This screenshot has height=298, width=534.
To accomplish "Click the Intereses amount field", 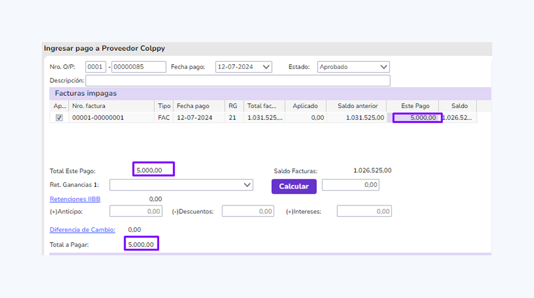I will (x=364, y=211).
